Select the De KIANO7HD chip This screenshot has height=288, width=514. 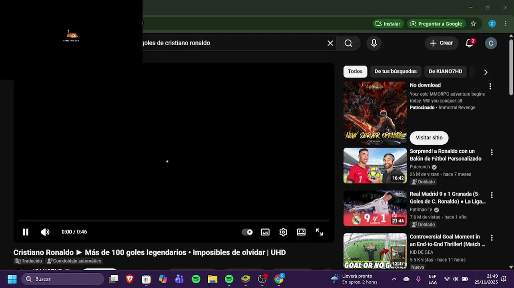click(x=445, y=72)
